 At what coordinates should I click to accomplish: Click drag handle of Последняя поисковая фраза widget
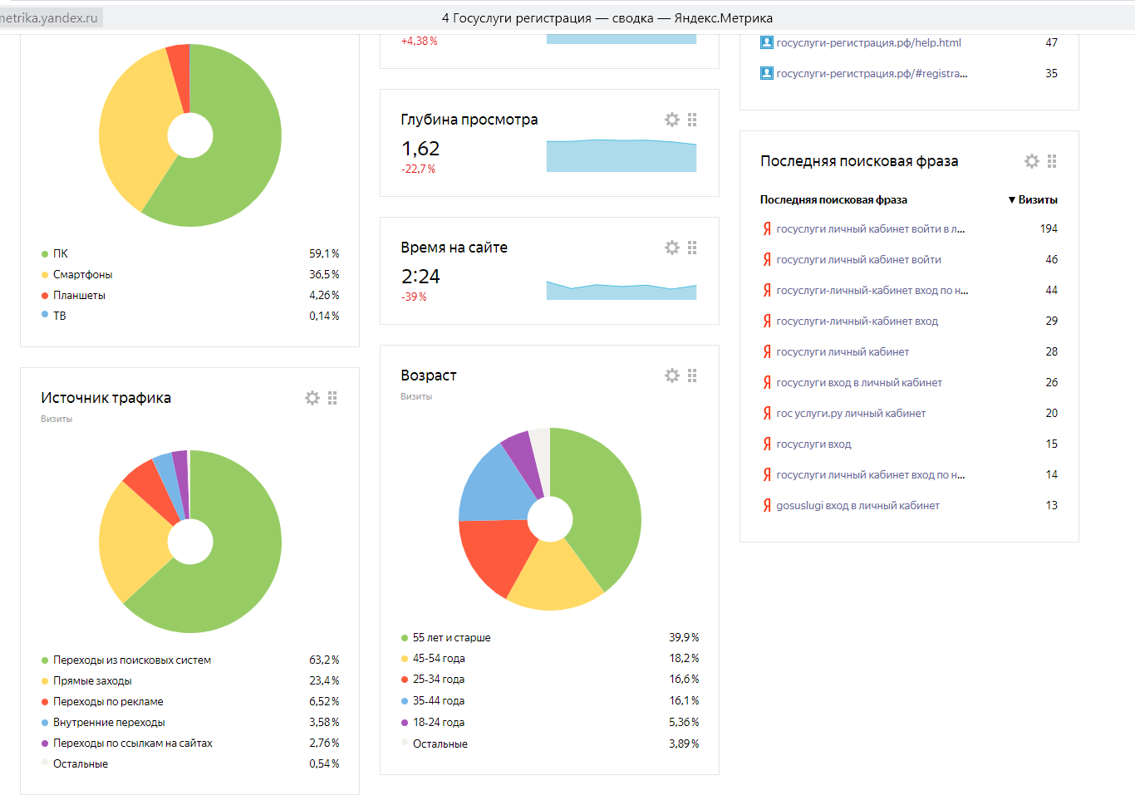[1052, 161]
